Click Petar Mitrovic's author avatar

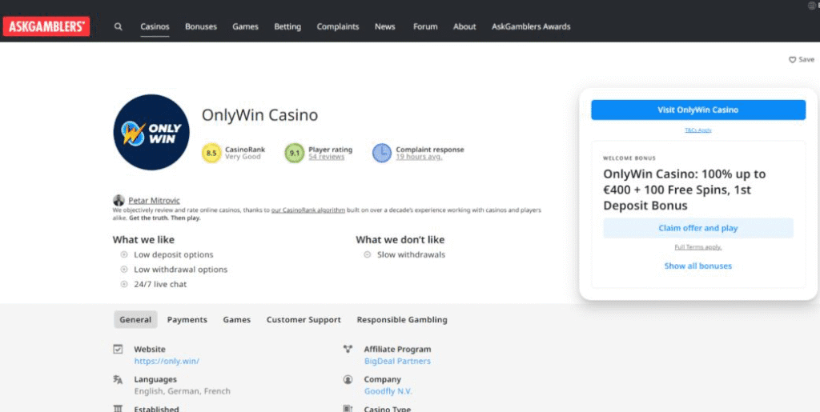tap(119, 200)
